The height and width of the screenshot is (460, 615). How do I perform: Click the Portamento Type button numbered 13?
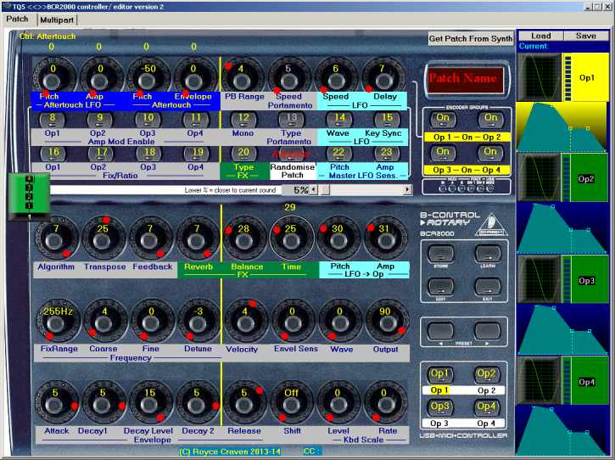pos(291,118)
